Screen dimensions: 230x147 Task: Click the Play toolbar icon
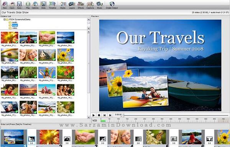coord(28,5)
